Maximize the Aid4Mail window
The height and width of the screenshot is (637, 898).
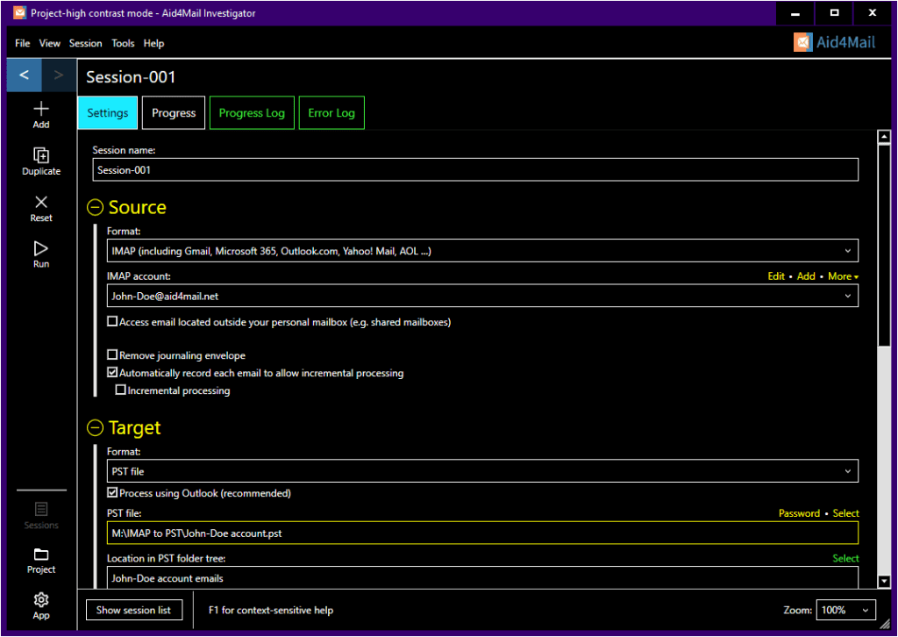[834, 12]
